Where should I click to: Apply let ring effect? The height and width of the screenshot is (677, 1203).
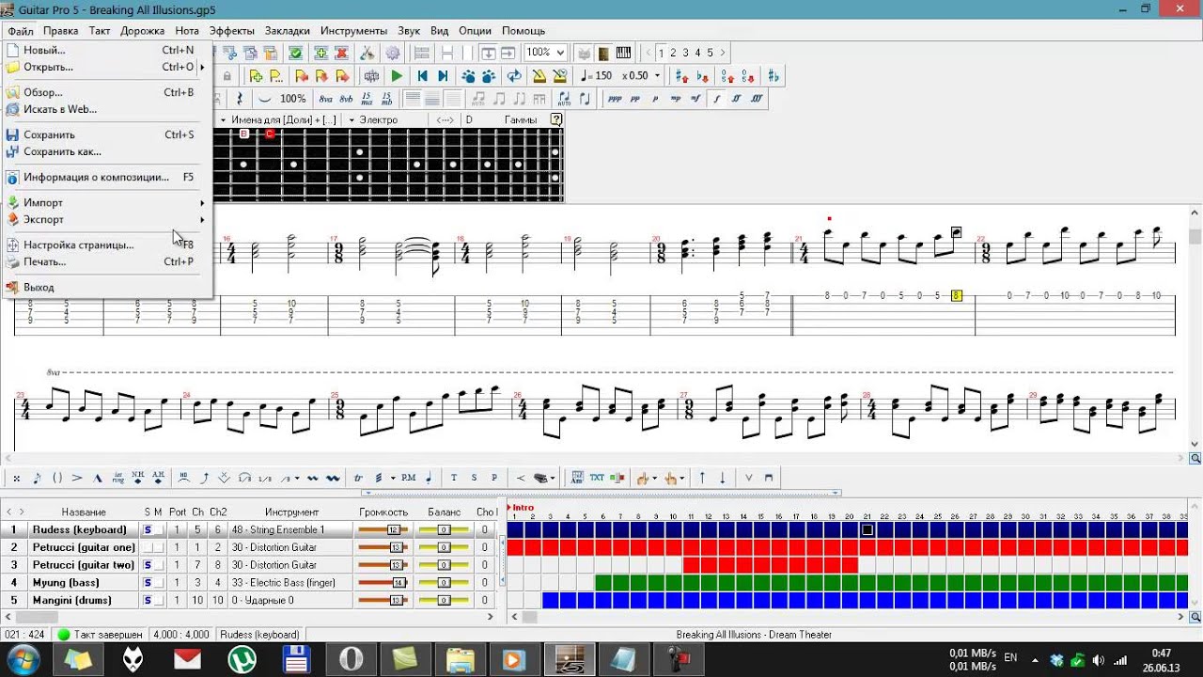(118, 478)
